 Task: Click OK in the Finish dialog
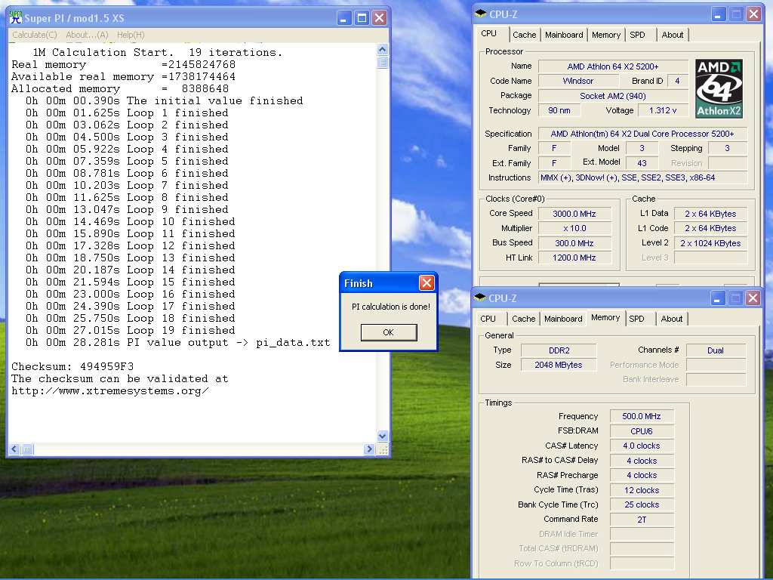[x=389, y=332]
